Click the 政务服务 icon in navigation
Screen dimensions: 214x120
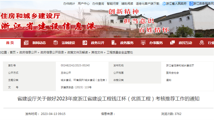click(114, 43)
